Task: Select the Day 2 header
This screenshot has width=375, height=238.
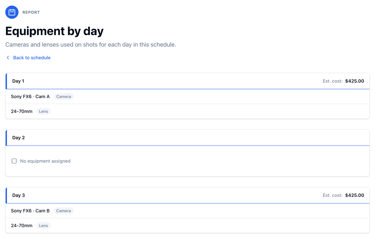Action: tap(187, 138)
